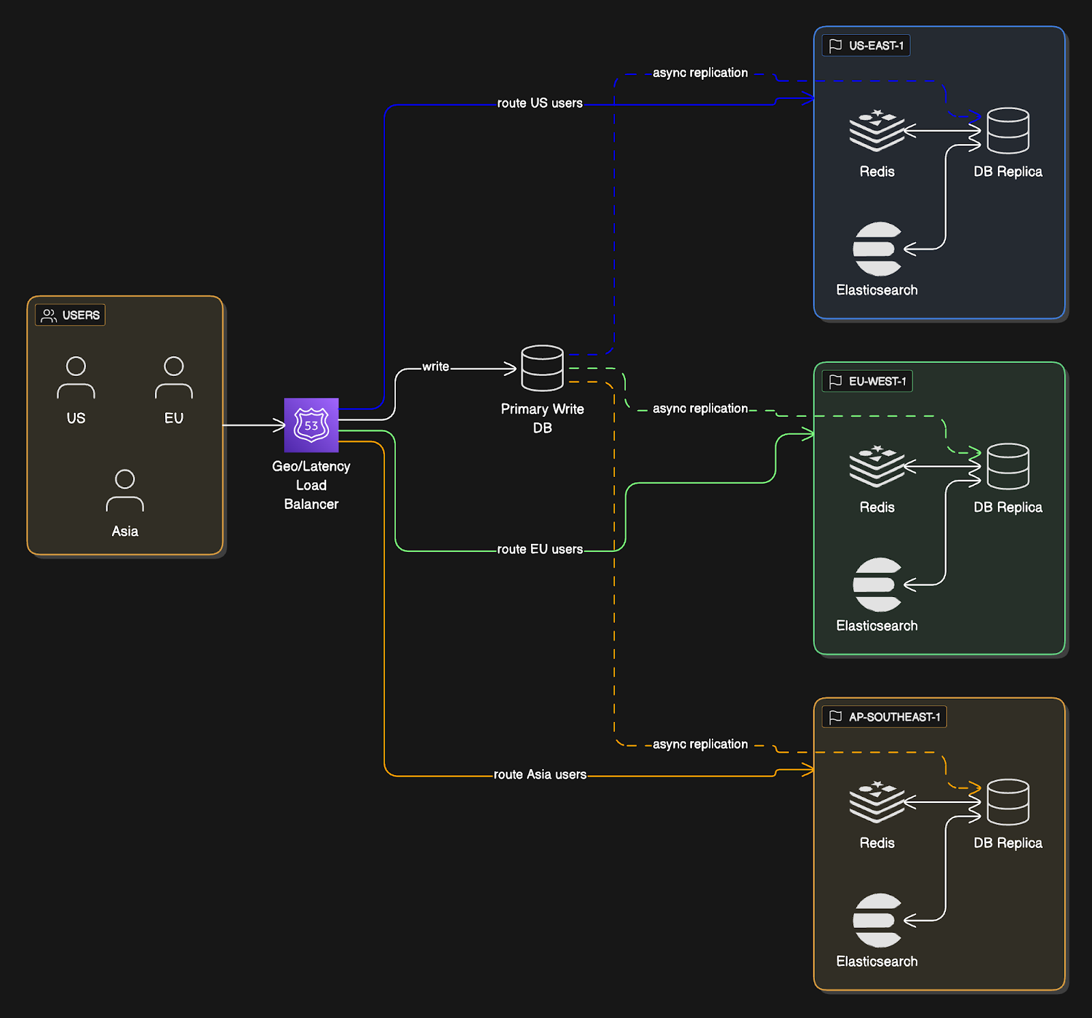
Task: Select DB Replica icon in US-EAST-1 region
Action: (x=1008, y=130)
